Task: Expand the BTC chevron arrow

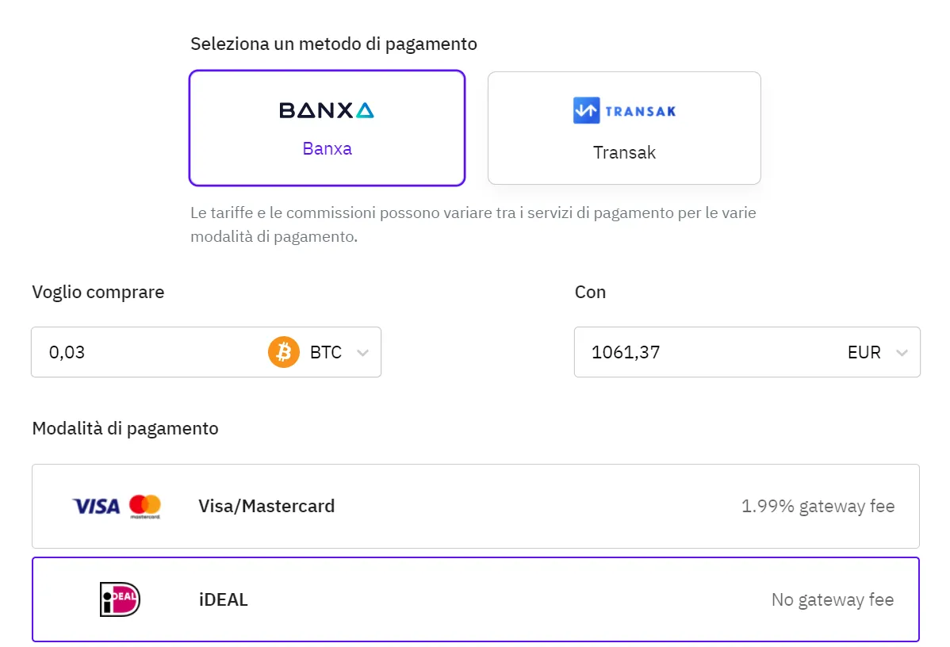Action: click(x=362, y=353)
